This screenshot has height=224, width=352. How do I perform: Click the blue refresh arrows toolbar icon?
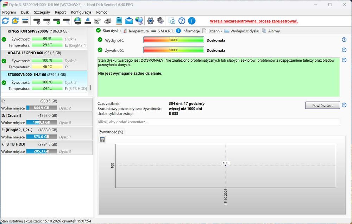pyautogui.click(x=5, y=21)
